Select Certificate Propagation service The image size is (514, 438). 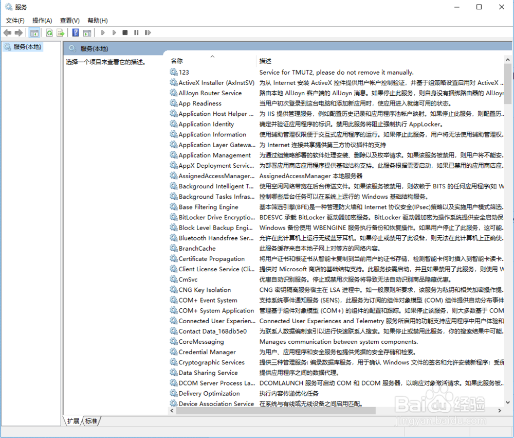(337, 259)
